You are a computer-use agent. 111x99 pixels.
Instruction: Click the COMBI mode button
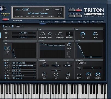click(72, 10)
